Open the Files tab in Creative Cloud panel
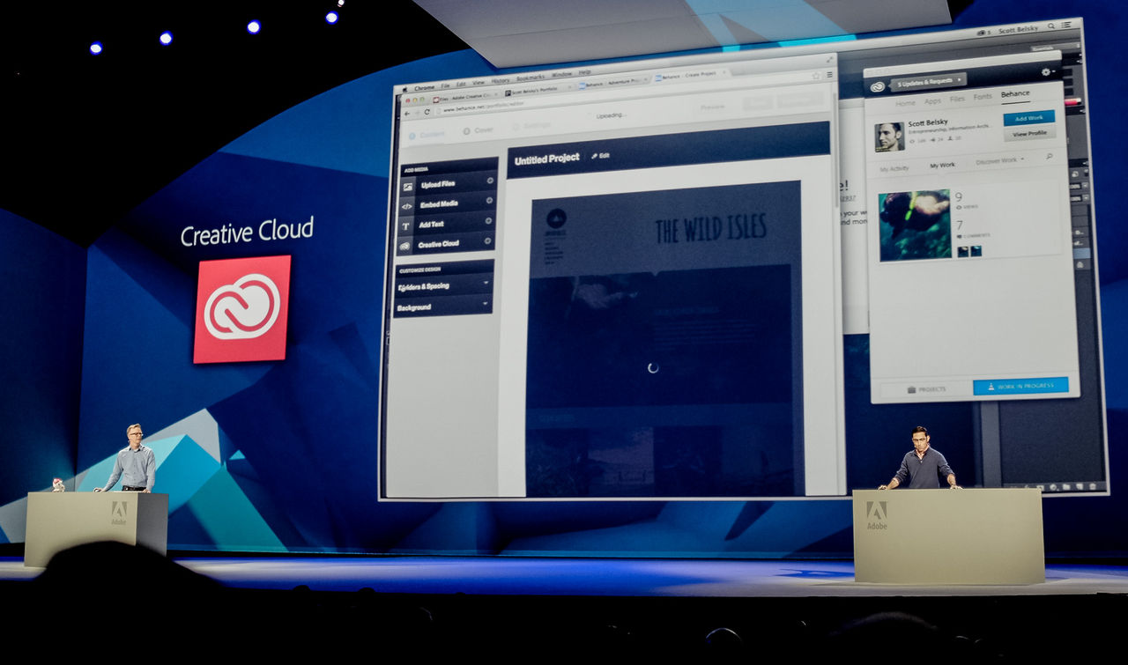The width and height of the screenshot is (1128, 665). tap(957, 98)
